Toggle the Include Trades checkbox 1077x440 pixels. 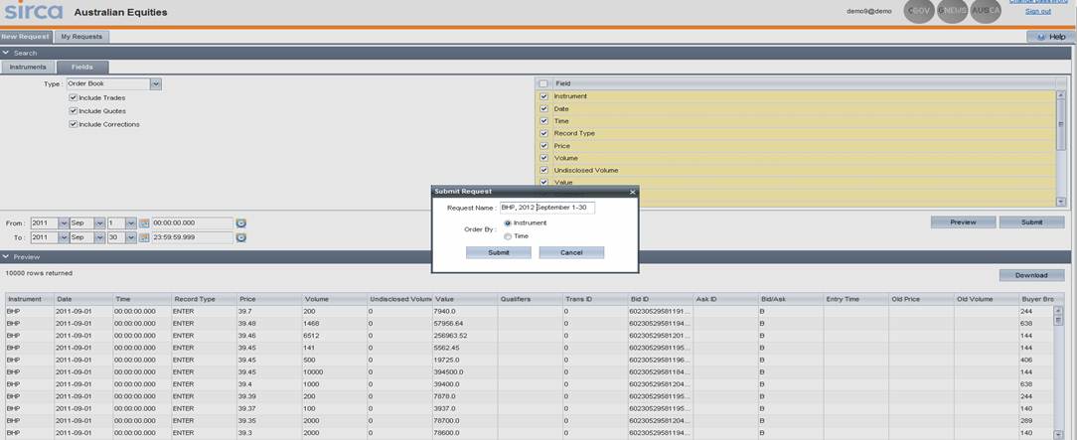coord(73,97)
